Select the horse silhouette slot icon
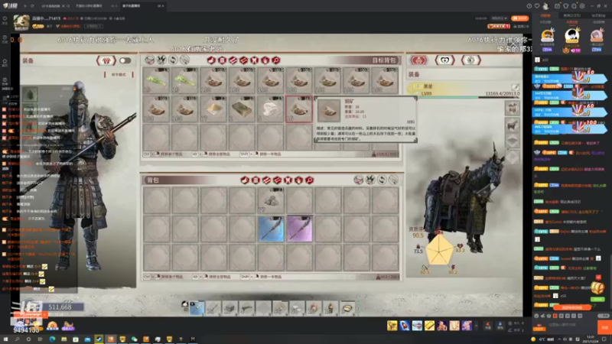This screenshot has height=344, width=612. pyautogui.click(x=512, y=125)
